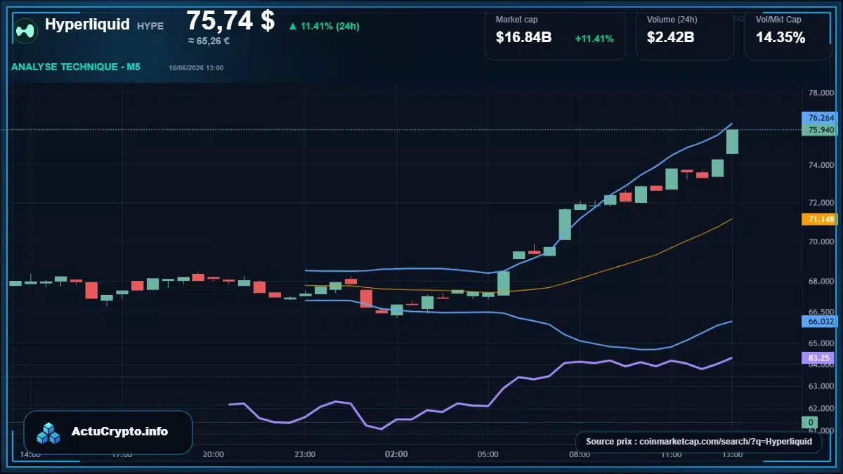Click the 14.35% ratio value
Viewport: 843px width, 474px height.
click(780, 38)
